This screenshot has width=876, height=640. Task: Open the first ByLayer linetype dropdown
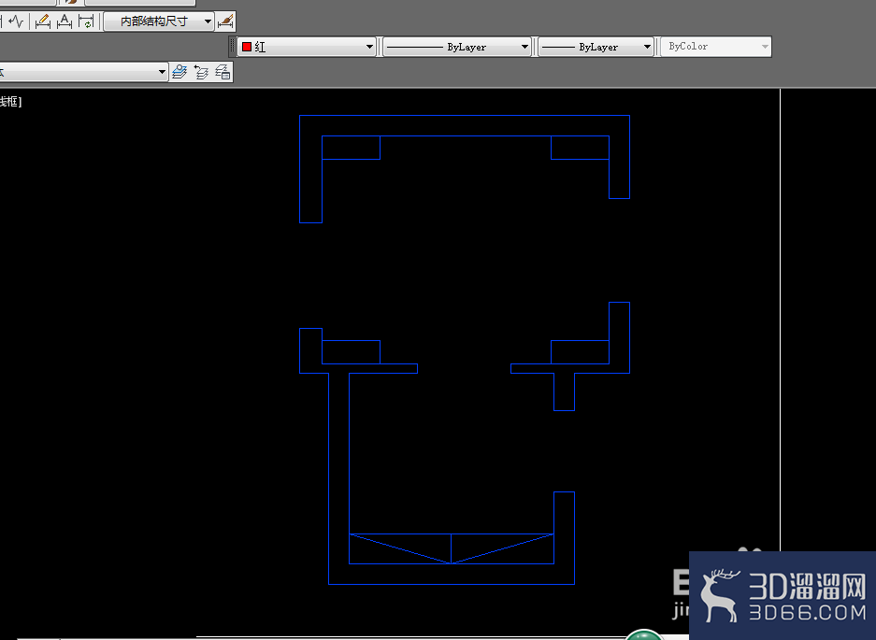pos(457,47)
